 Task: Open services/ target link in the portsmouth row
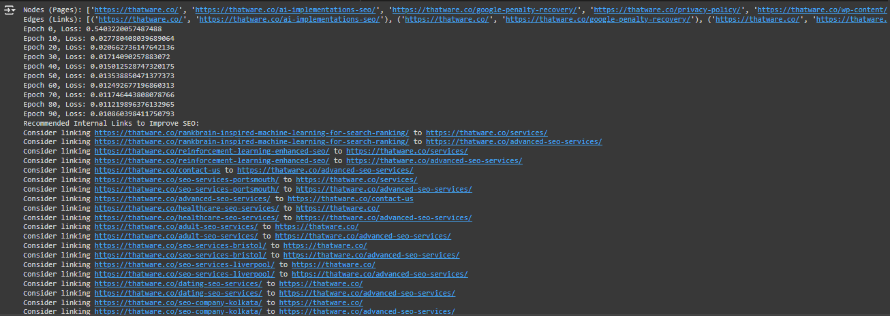356,179
